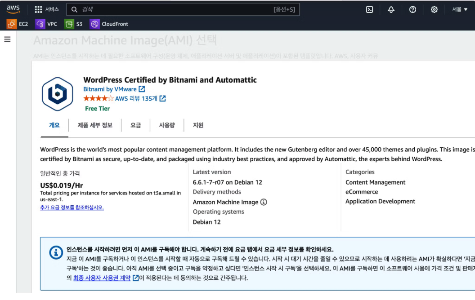Open the services grid menu icon

point(38,9)
